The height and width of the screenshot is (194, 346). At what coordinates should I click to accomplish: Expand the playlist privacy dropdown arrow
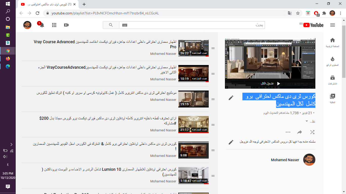click(x=307, y=121)
